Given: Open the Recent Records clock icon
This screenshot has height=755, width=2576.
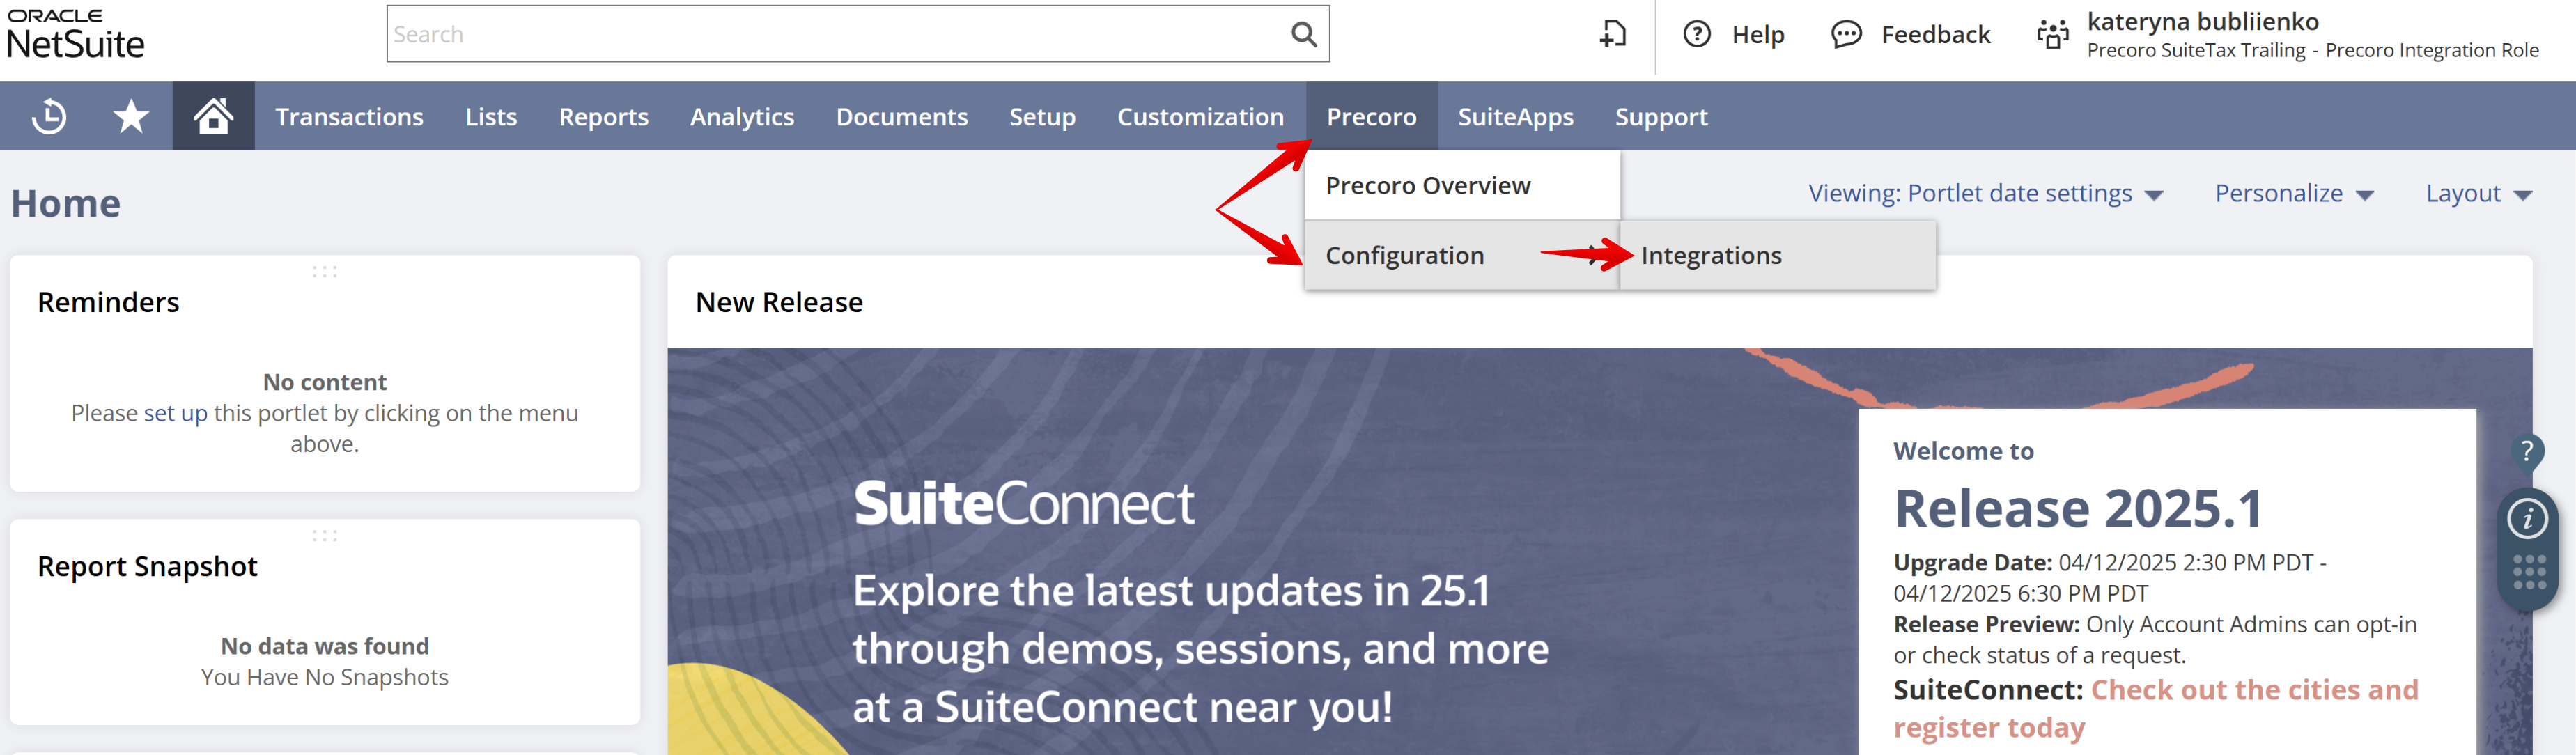Looking at the screenshot, I should pyautogui.click(x=48, y=116).
